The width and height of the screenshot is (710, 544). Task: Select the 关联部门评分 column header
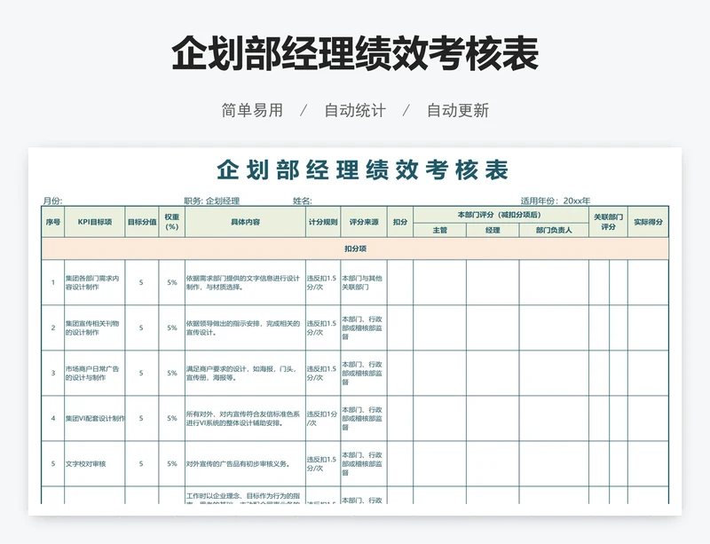tap(608, 222)
